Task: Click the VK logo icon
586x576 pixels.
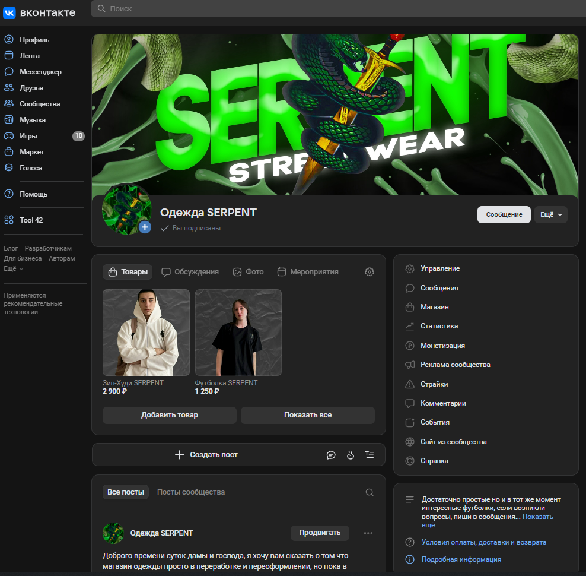Action: (9, 12)
